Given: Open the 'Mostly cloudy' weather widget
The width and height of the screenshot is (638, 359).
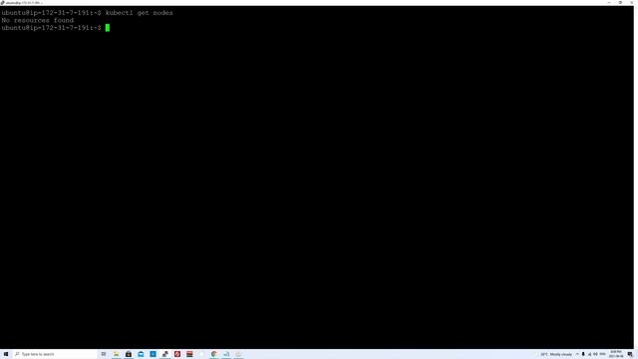Looking at the screenshot, I should (x=553, y=355).
